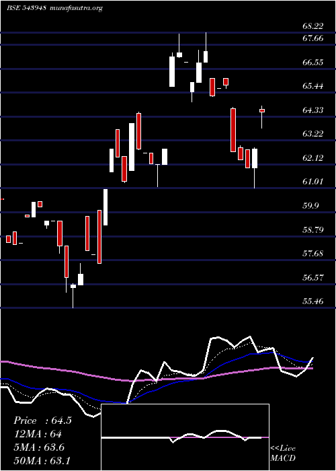The width and height of the screenshot is (336, 471).
Task: Click the tall red candle below 64.33 line
Action: pyautogui.click(x=233, y=130)
